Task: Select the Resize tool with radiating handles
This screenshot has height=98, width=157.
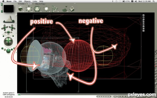Action: 29,9
